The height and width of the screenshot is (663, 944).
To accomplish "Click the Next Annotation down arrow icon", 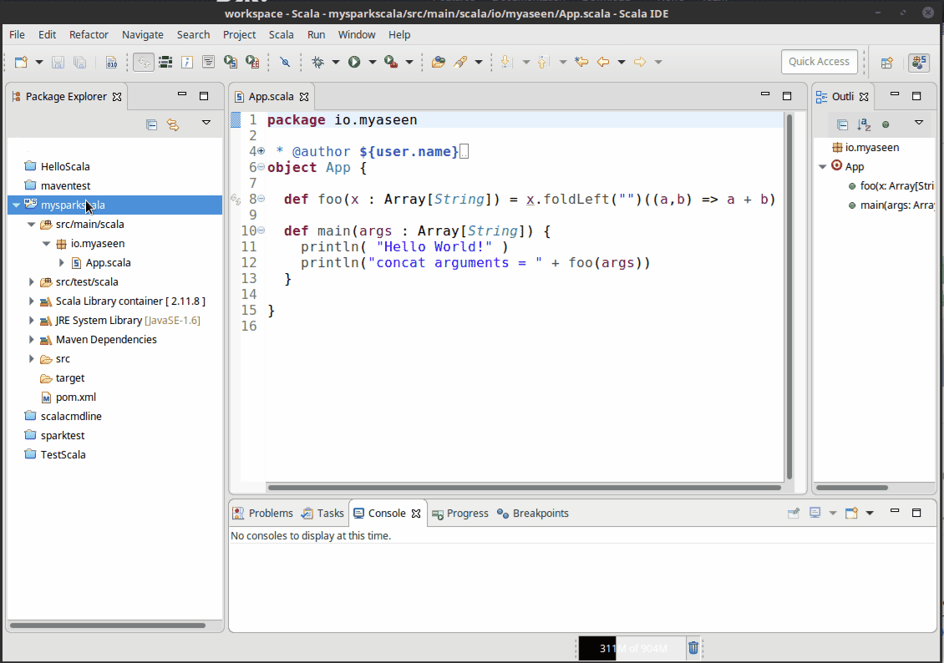I will click(505, 62).
